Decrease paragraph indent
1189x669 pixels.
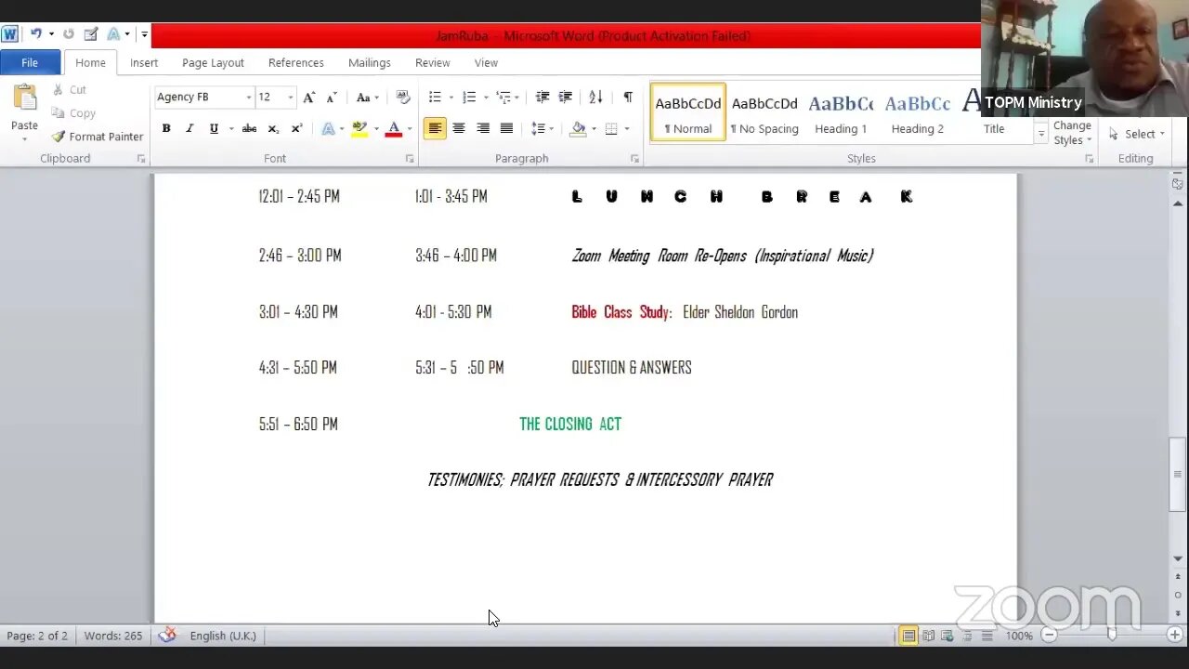click(x=542, y=98)
